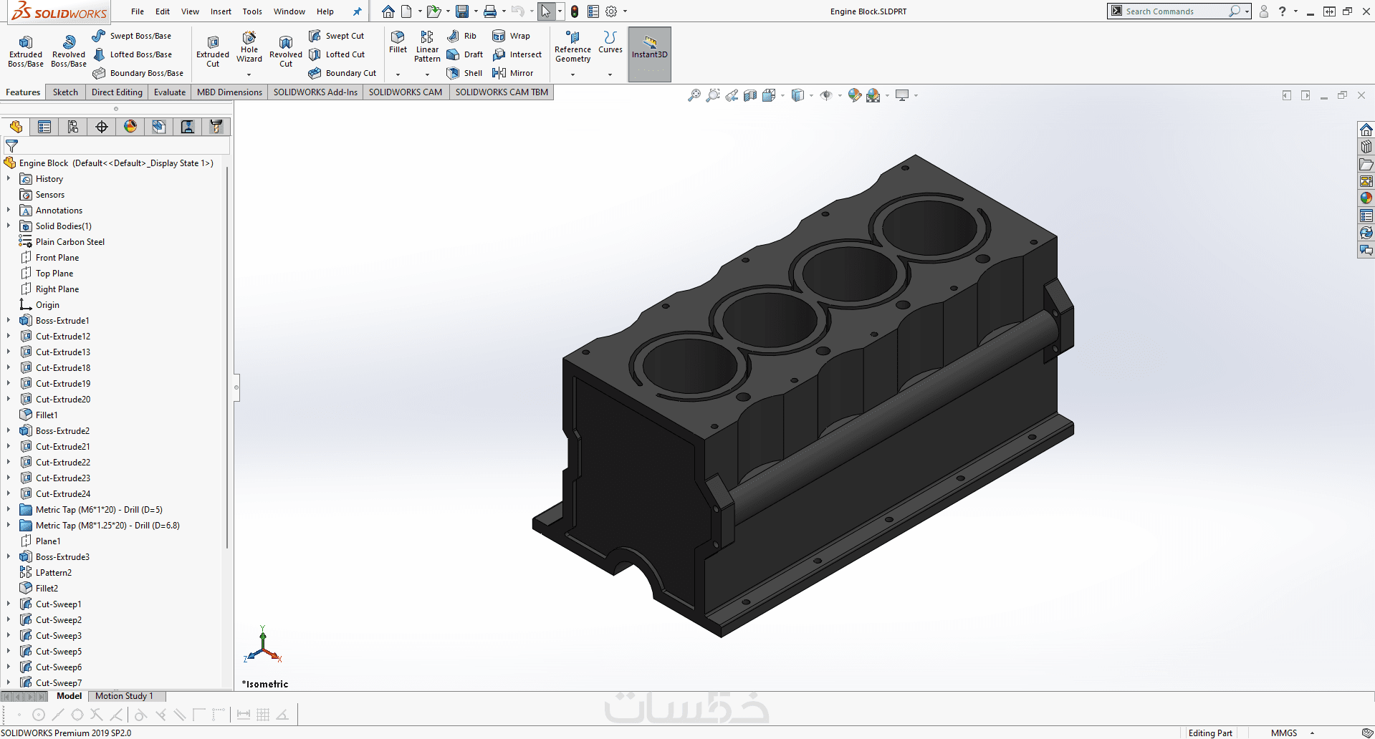Expand the History folder
The width and height of the screenshot is (1375, 739).
tap(9, 179)
